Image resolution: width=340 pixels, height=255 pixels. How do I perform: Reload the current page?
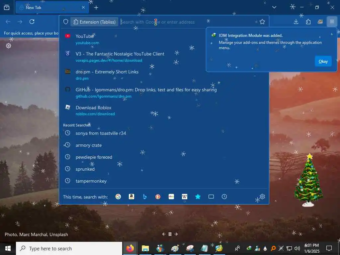32,22
